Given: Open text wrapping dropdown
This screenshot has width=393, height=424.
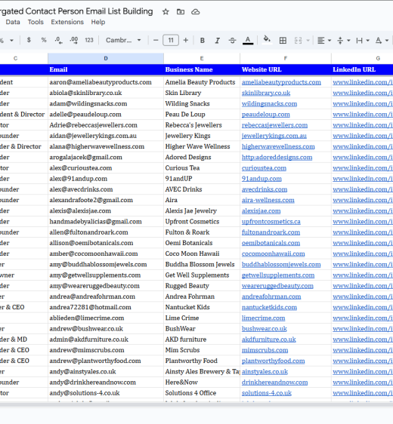Looking at the screenshot, I should 363,40.
